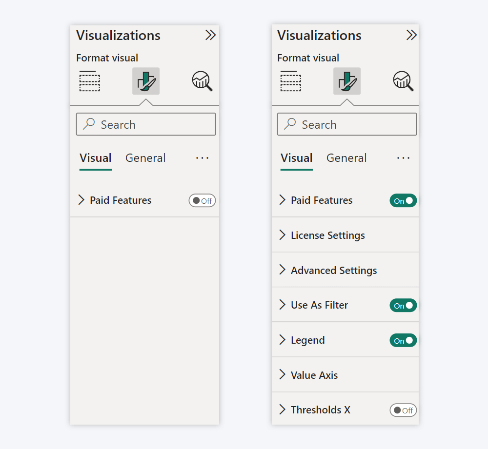Click the fields icon in the right pane
488x449 pixels.
pyautogui.click(x=290, y=81)
